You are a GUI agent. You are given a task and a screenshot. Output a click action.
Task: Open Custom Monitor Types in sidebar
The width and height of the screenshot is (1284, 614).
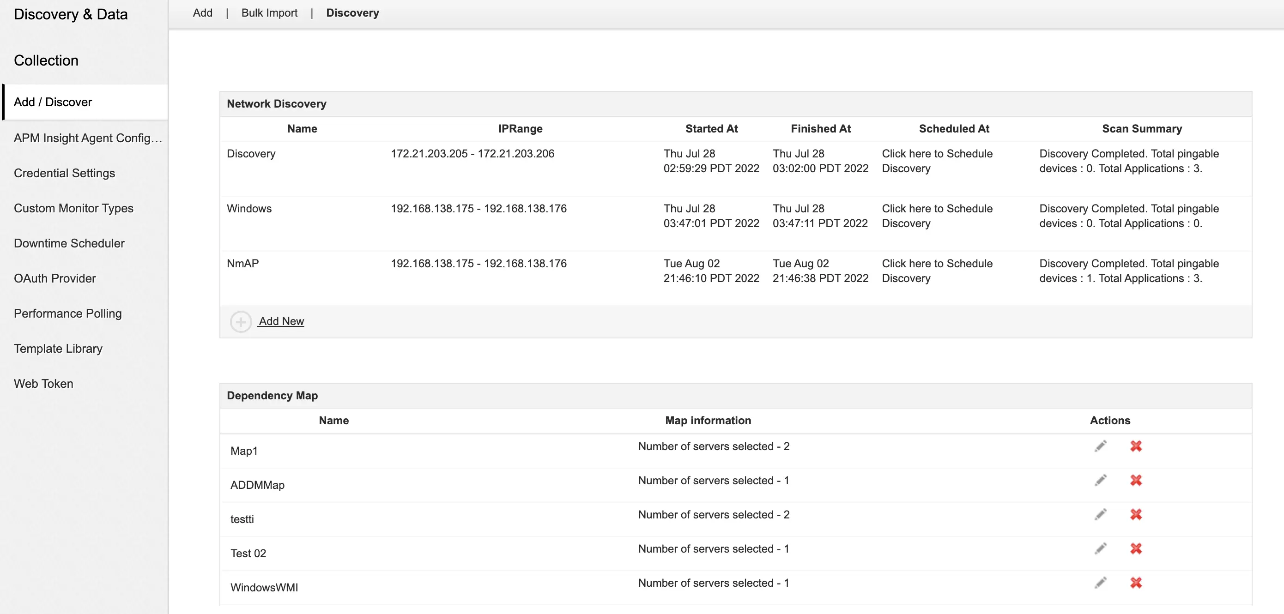point(74,208)
